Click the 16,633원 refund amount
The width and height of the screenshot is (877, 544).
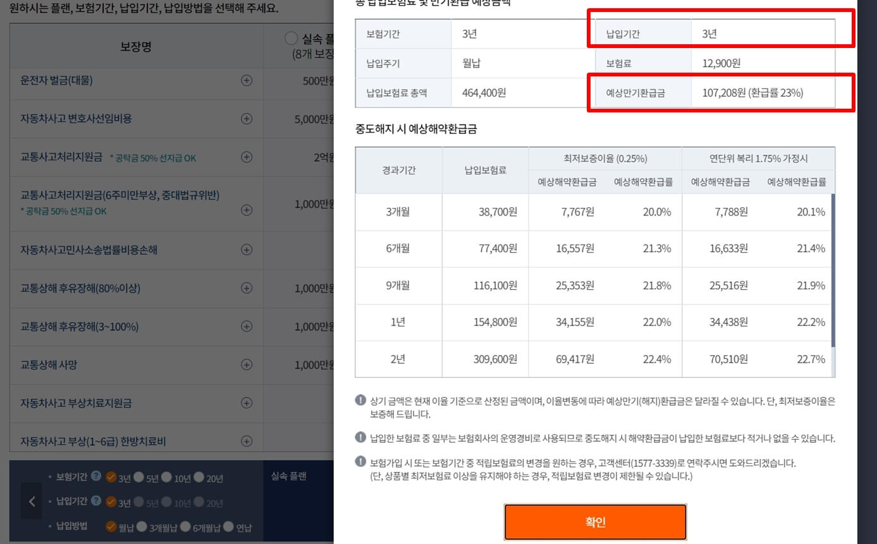click(x=728, y=248)
